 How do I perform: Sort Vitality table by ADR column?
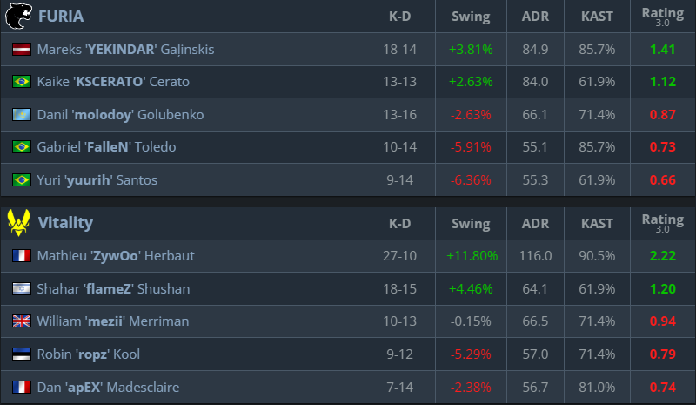click(x=535, y=223)
